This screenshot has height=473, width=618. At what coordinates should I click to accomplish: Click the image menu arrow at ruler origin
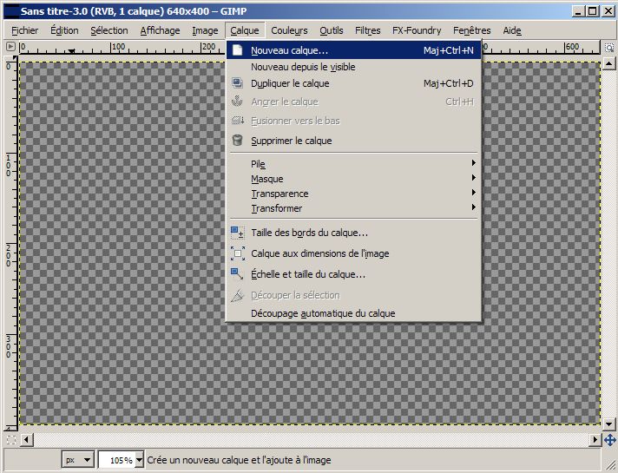10,47
